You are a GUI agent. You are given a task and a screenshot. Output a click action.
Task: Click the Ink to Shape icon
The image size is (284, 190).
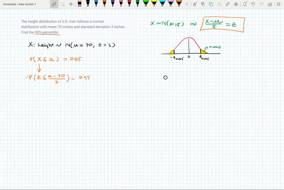(211, 4)
